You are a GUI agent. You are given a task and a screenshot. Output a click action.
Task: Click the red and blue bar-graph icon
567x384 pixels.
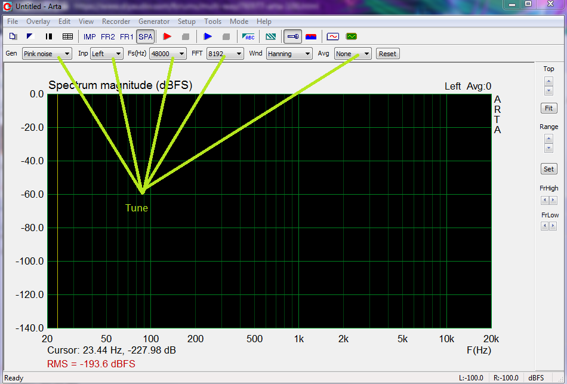(x=311, y=36)
